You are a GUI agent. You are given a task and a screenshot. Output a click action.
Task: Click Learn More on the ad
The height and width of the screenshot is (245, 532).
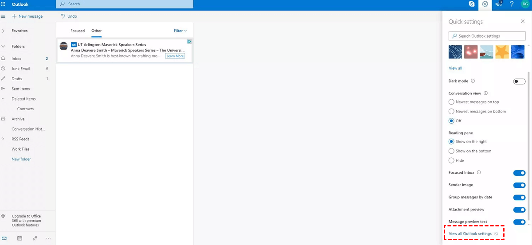tap(175, 56)
